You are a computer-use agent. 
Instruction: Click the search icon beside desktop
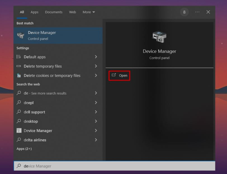[x=19, y=121]
